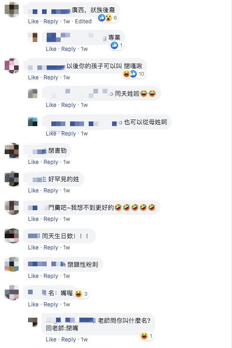Click laughing reaction on 名:嘴喔 comment
Screen dimensions: 232x348
[78, 294]
